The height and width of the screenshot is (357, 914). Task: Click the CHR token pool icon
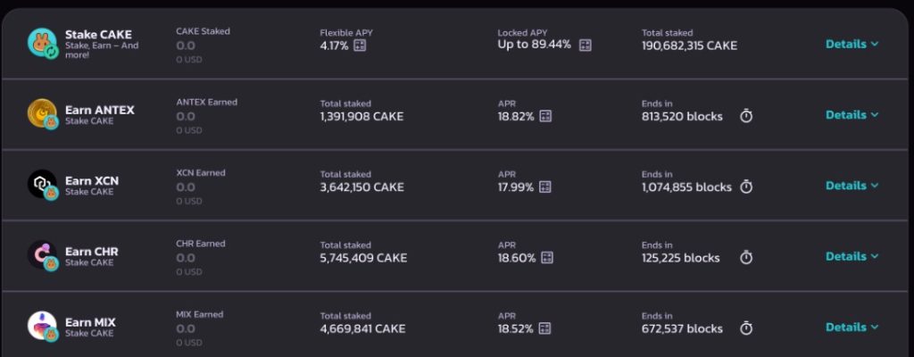pos(42,255)
